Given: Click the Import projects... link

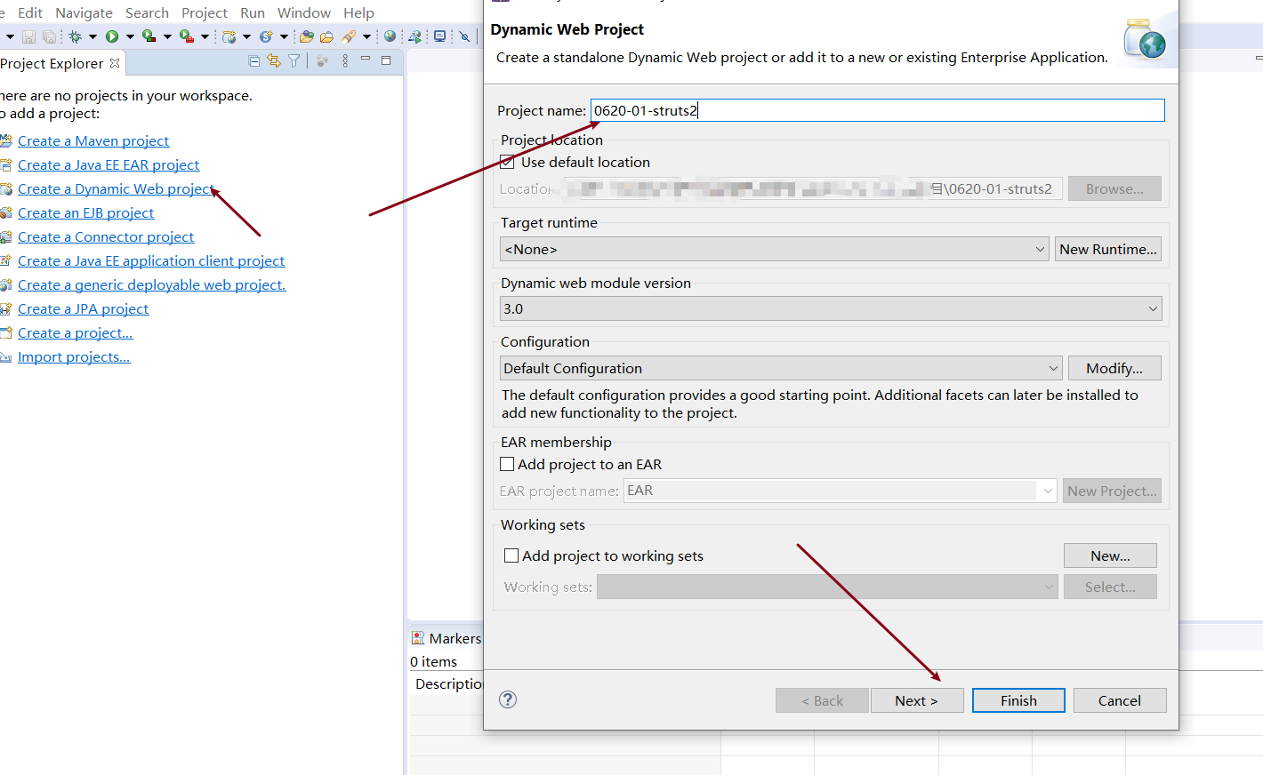Looking at the screenshot, I should [x=74, y=356].
